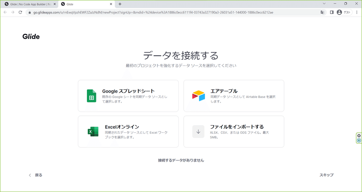Image resolution: width=362 pixels, height=192 pixels.
Task: Open the Chrome three-dot menu
Action: [357, 13]
